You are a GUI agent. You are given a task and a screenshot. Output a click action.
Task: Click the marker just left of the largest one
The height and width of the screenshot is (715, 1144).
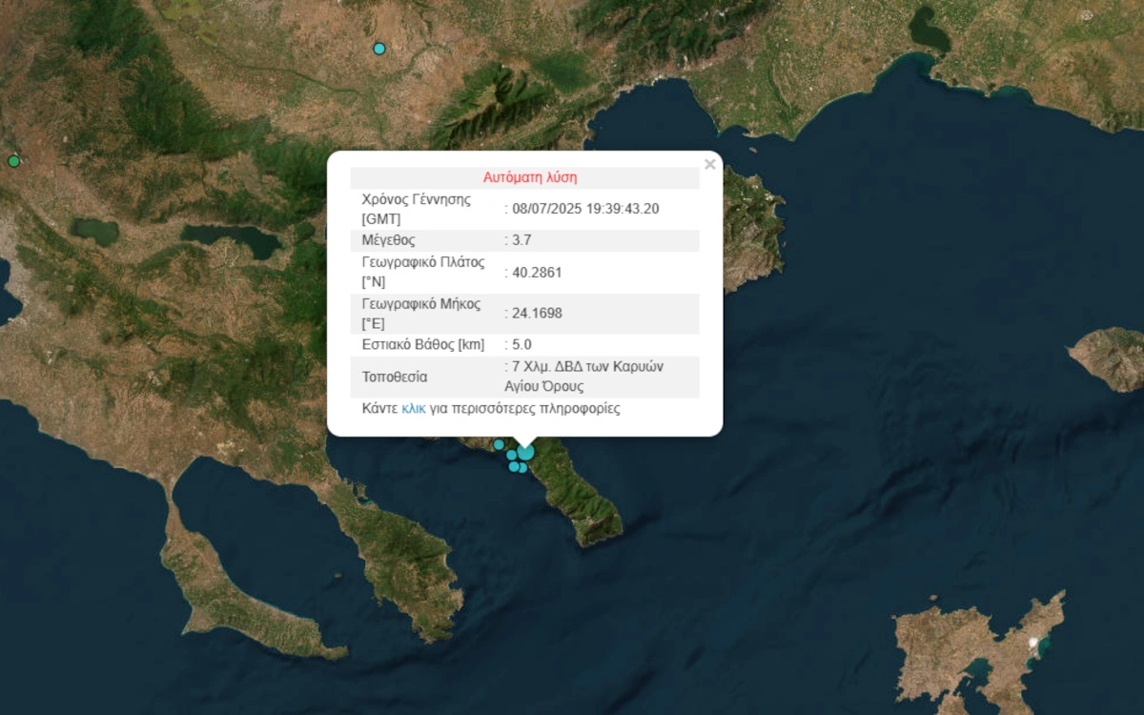pos(512,455)
